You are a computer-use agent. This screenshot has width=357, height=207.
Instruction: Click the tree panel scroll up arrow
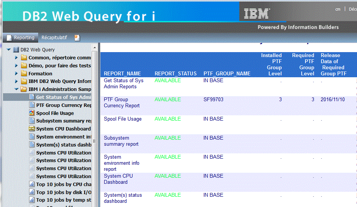95,48
